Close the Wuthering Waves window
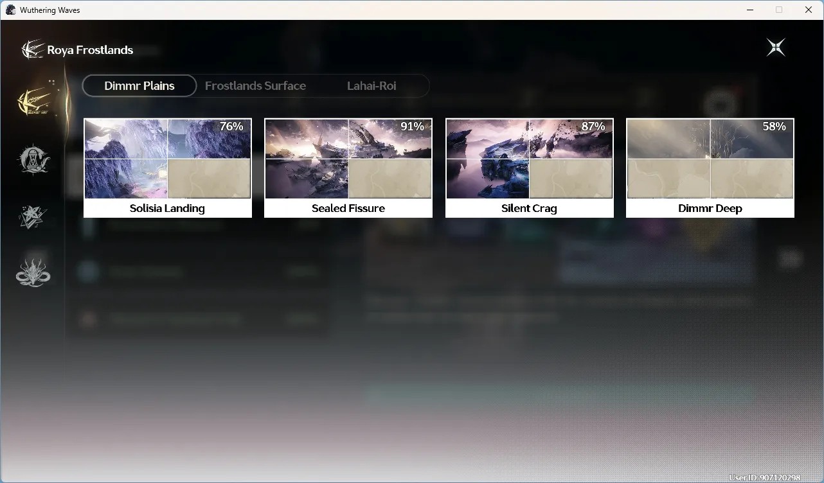 809,10
